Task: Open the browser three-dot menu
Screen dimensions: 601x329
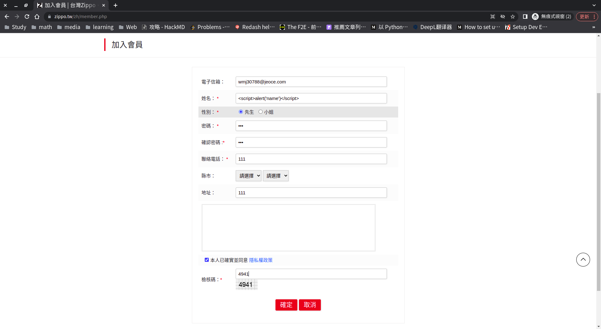Action: click(x=594, y=17)
